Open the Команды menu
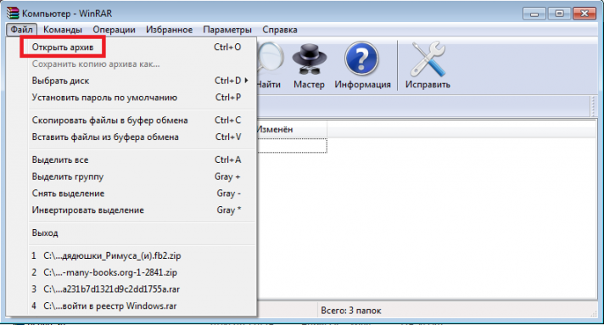The height and width of the screenshot is (325, 604). (63, 30)
